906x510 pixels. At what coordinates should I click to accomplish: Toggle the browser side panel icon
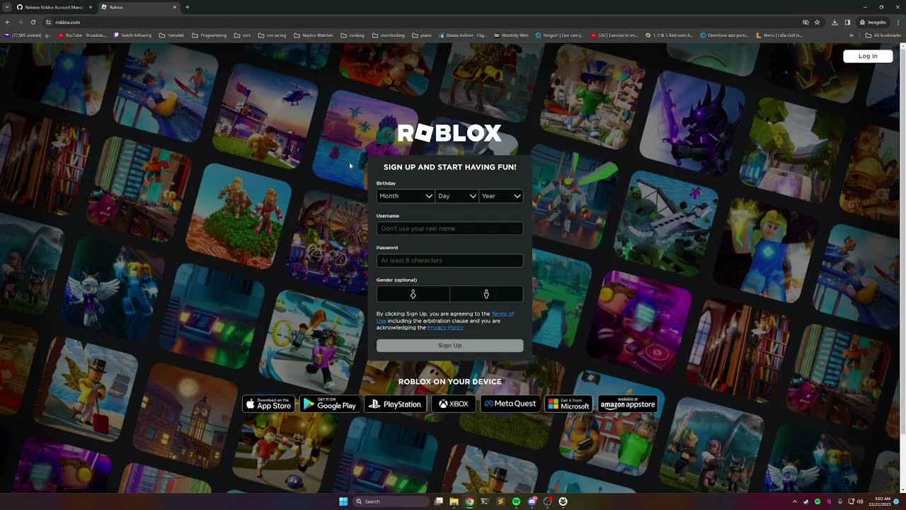click(847, 22)
